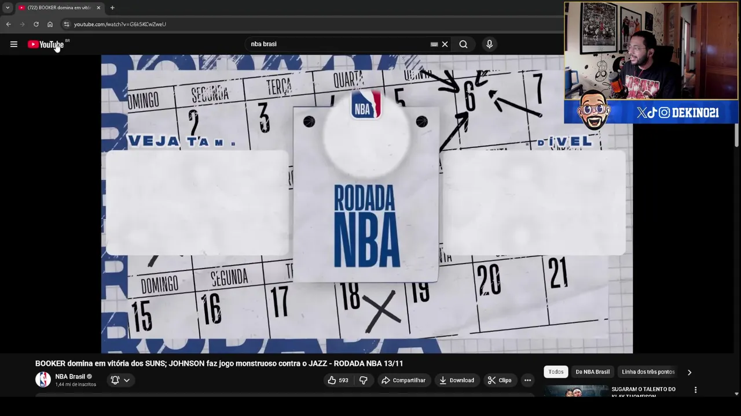Screen dimensions: 741x416
Task: View site information icon in address bar
Action: tap(67, 24)
